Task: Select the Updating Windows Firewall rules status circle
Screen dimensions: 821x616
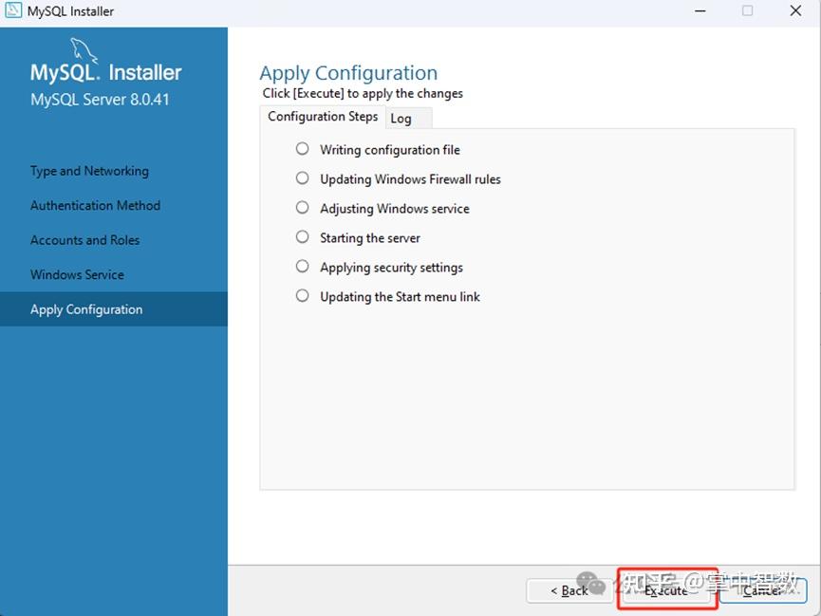Action: [x=302, y=178]
